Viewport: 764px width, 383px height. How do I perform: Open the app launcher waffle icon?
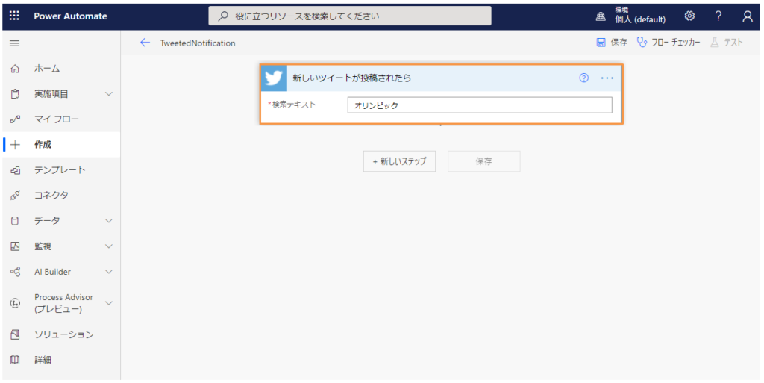(x=15, y=16)
